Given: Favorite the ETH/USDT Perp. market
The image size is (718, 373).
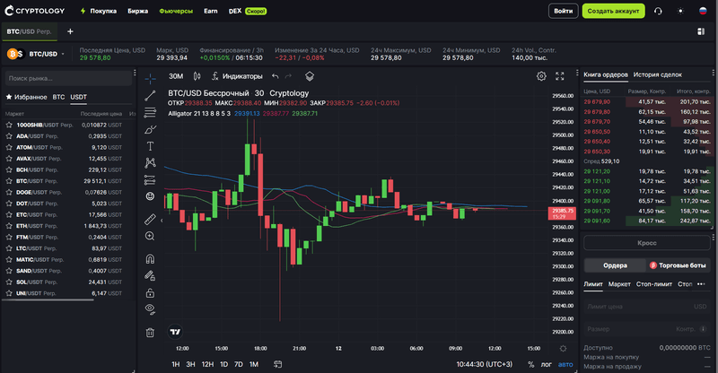Looking at the screenshot, I should pyautogui.click(x=9, y=226).
